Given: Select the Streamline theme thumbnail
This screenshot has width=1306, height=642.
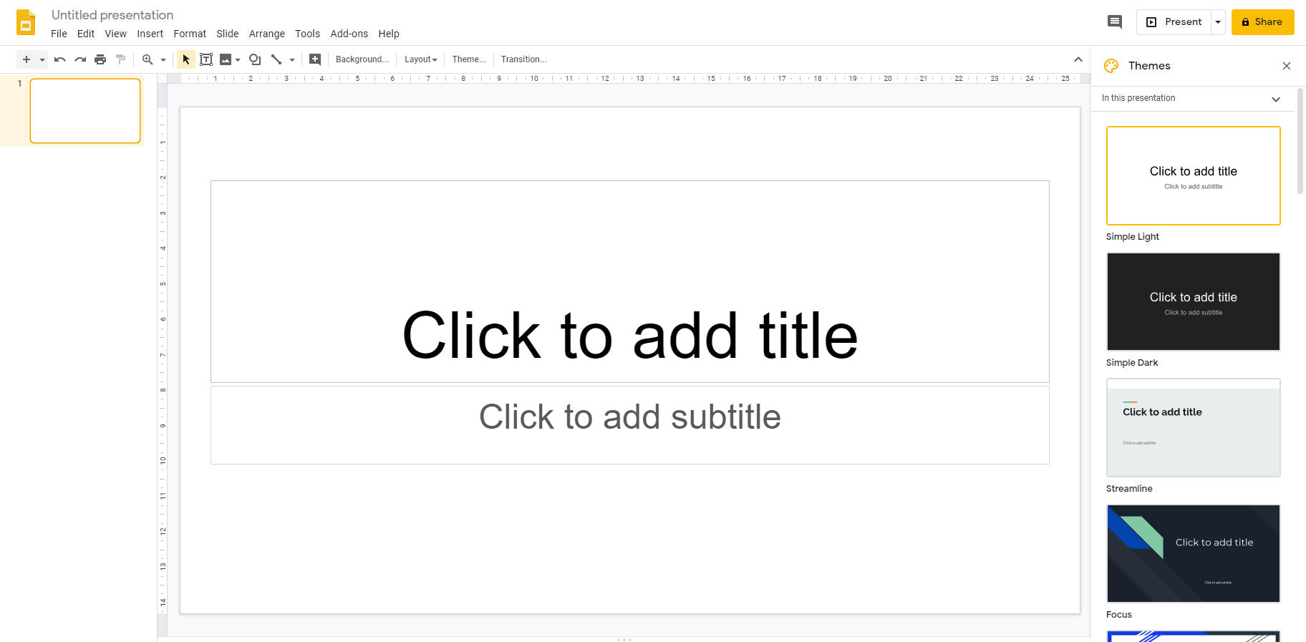Looking at the screenshot, I should 1194,427.
